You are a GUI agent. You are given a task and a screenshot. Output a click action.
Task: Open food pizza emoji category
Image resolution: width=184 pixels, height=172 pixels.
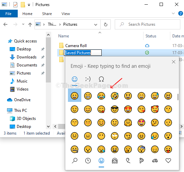(142, 161)
